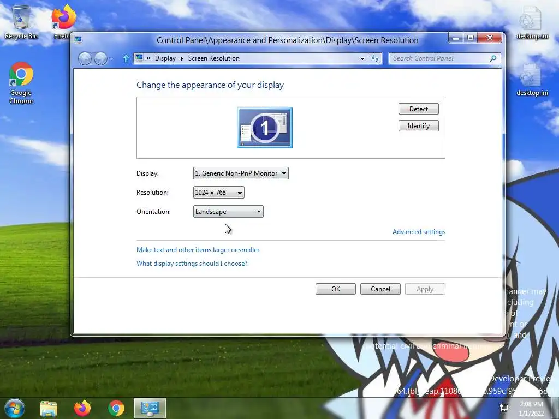Click the OK button
The image size is (559, 419).
coord(336,289)
